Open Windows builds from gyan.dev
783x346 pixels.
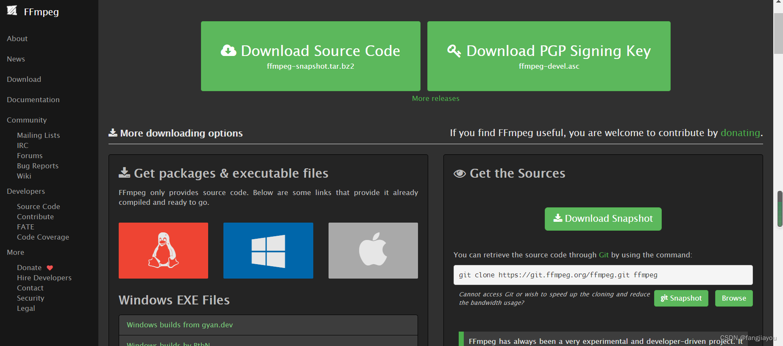[x=180, y=325]
